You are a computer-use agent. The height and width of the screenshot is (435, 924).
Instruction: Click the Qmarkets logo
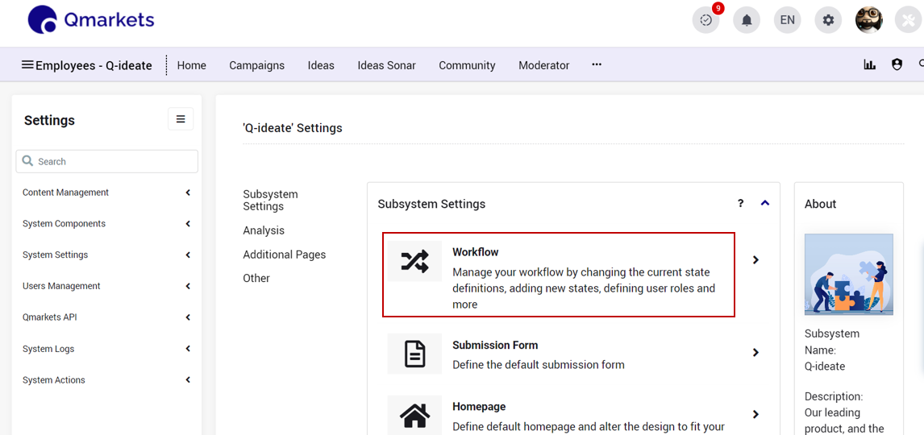coord(91,20)
